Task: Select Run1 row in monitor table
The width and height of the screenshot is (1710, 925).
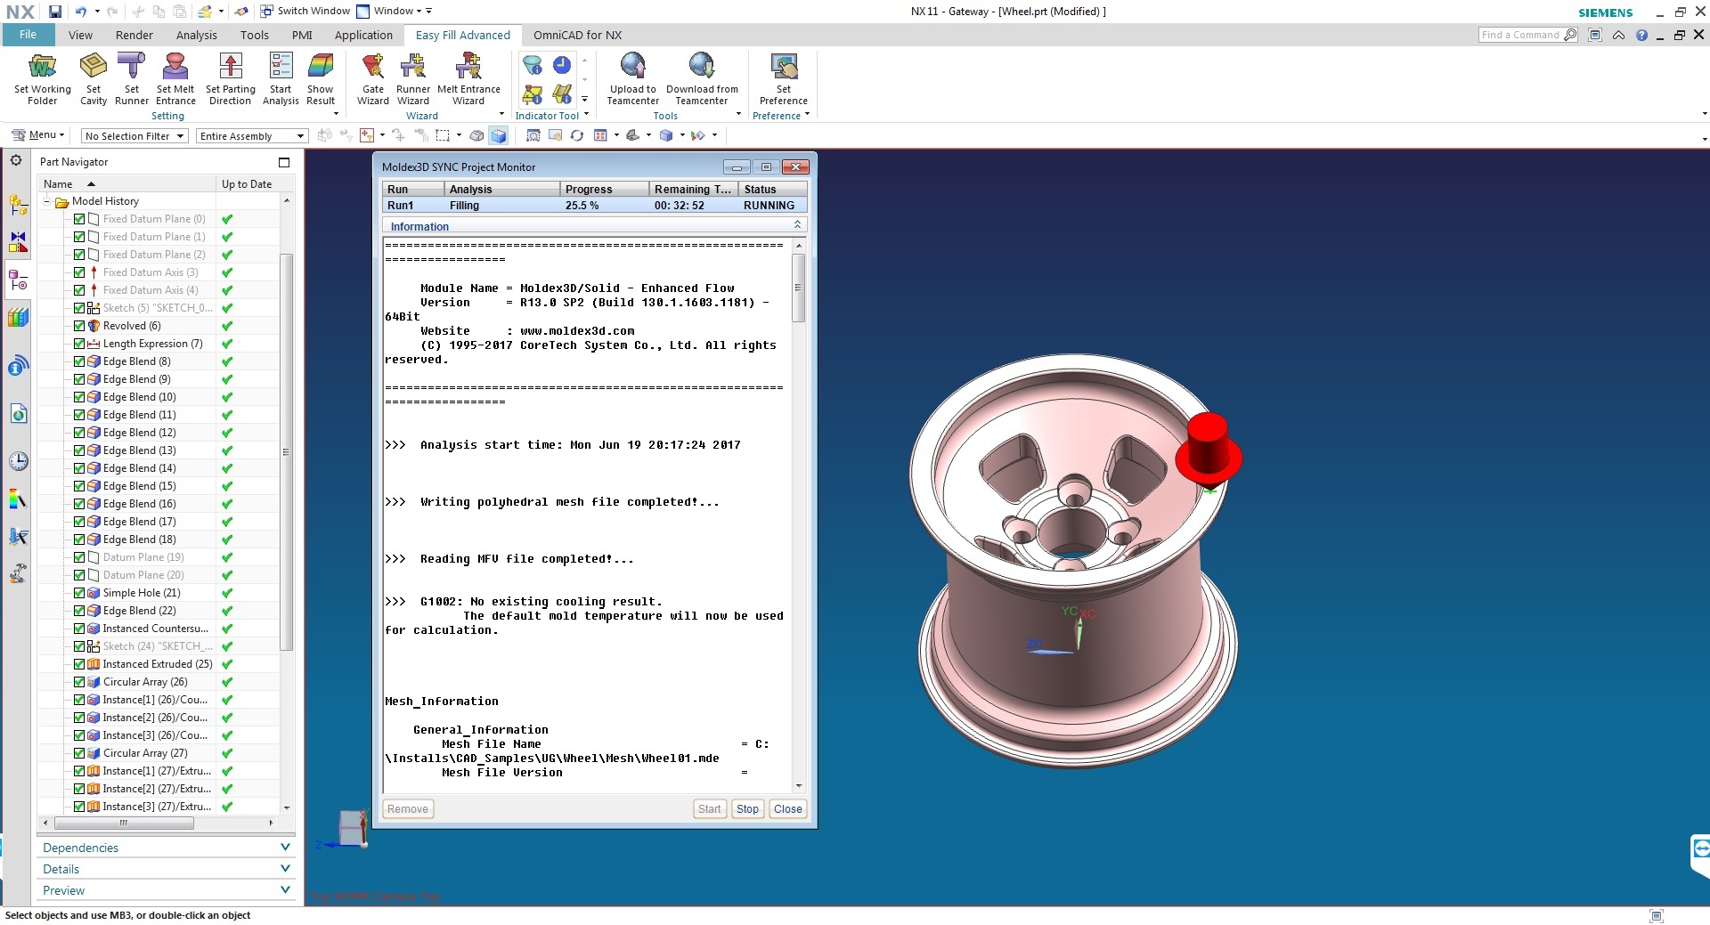Action: click(x=594, y=205)
